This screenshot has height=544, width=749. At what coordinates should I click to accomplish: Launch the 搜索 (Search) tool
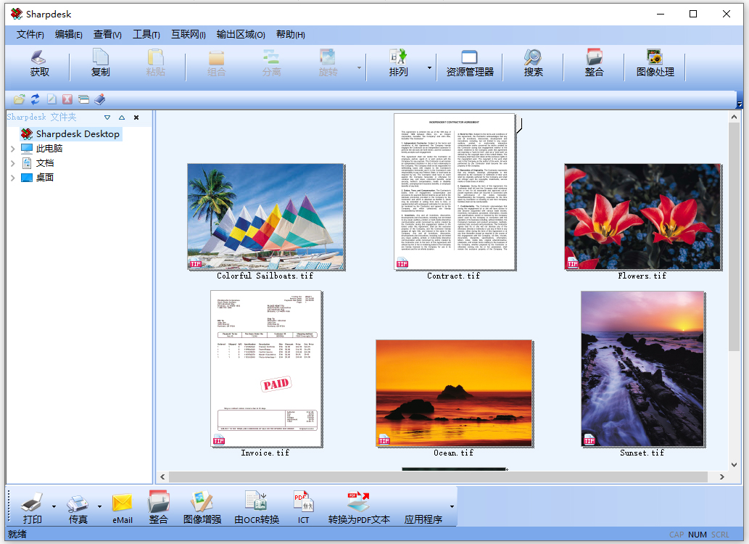click(x=533, y=62)
